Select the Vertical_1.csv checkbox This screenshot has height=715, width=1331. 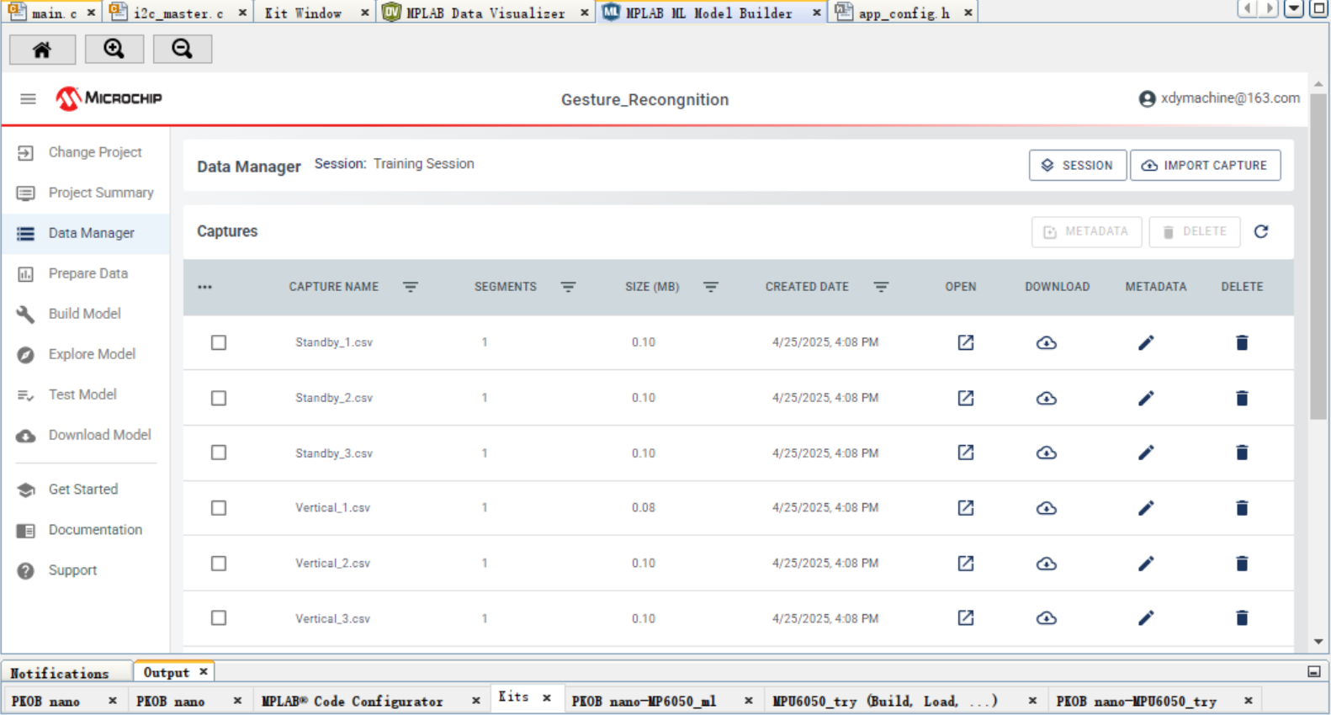[219, 508]
